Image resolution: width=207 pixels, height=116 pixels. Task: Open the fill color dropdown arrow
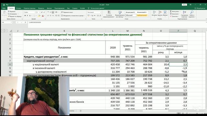pyautogui.click(x=41, y=16)
